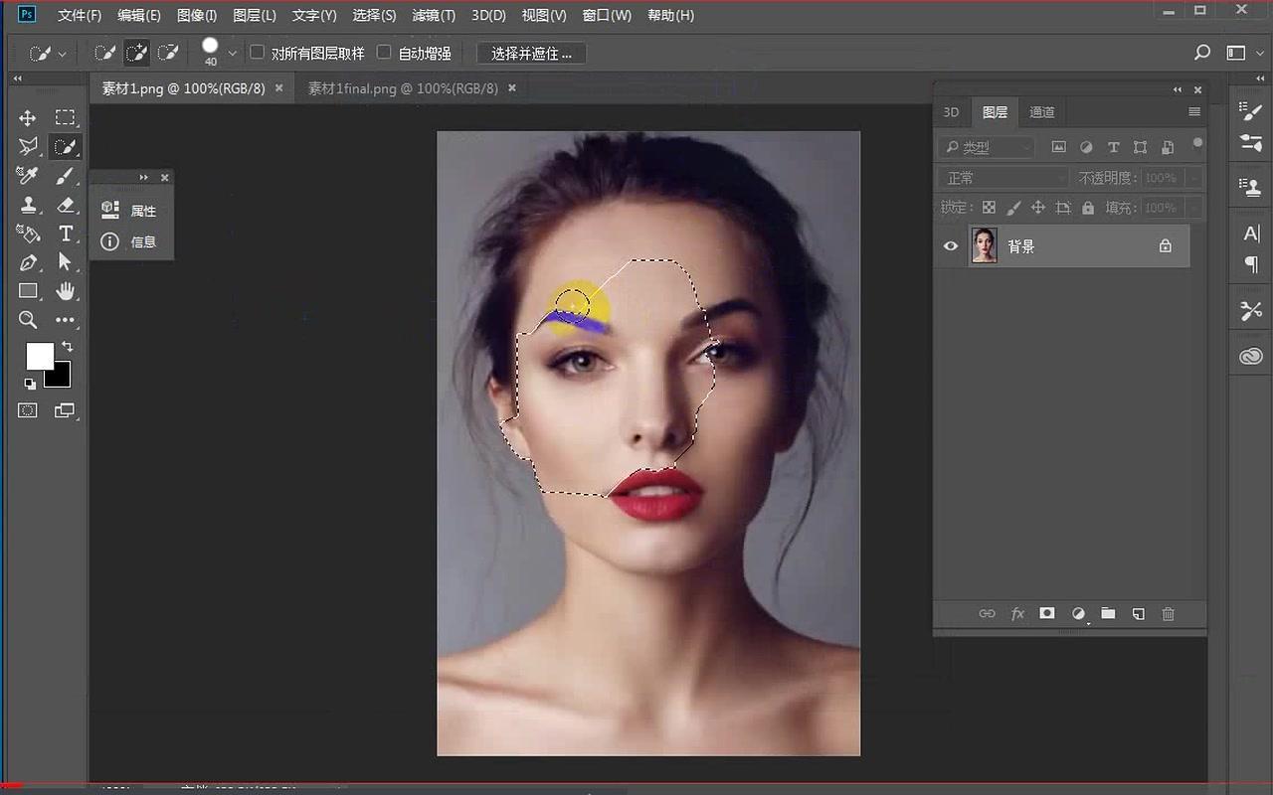Open the 编辑(E) menu

[x=138, y=15]
